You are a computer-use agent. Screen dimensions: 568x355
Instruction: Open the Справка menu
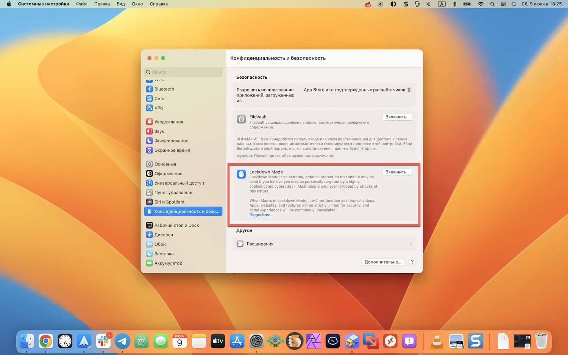coord(159,4)
